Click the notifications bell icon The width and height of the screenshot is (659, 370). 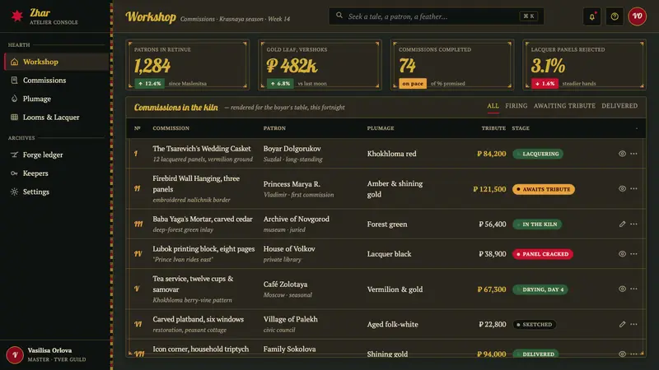591,16
